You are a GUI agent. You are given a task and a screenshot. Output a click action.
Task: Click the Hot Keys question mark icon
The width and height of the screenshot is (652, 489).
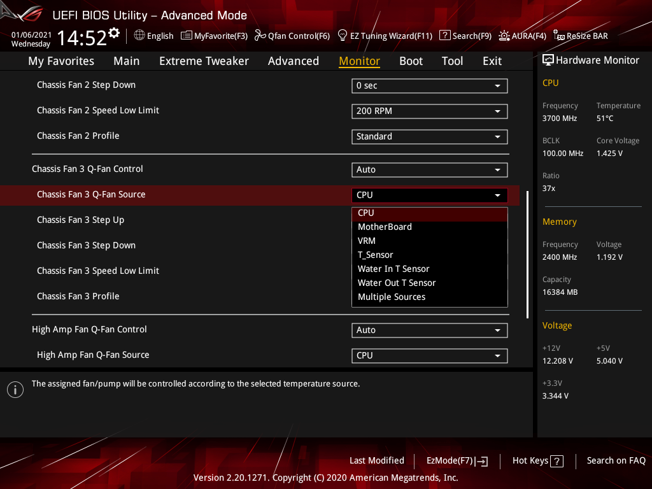click(x=556, y=461)
